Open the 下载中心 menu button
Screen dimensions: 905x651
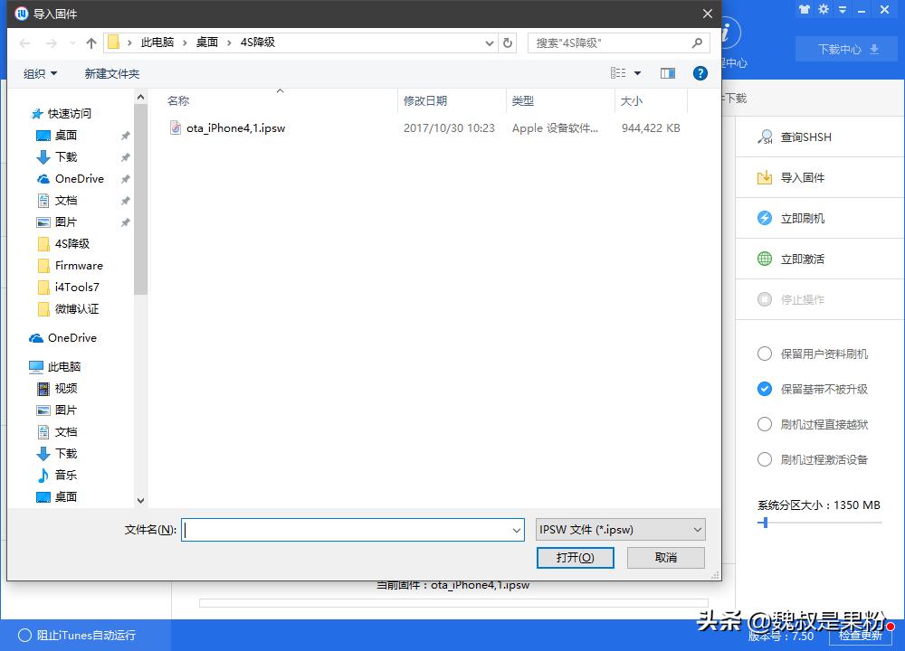845,49
